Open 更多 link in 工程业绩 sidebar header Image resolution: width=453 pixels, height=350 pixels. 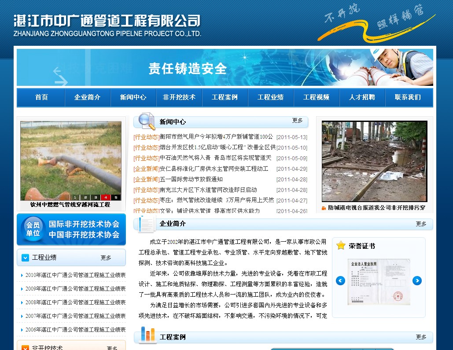(x=106, y=258)
